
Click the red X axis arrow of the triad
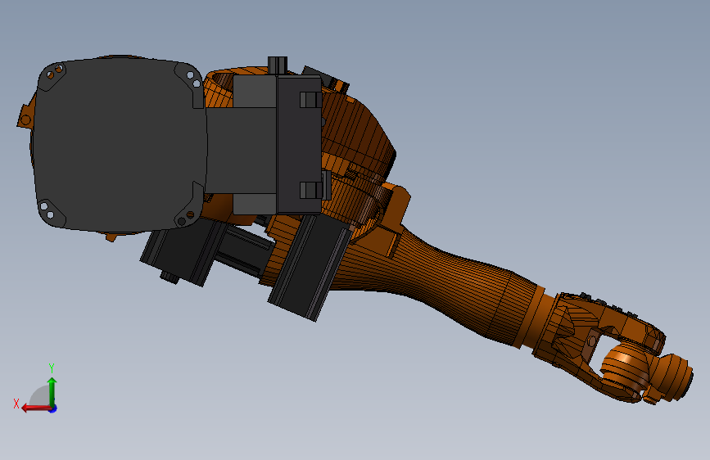[36, 408]
